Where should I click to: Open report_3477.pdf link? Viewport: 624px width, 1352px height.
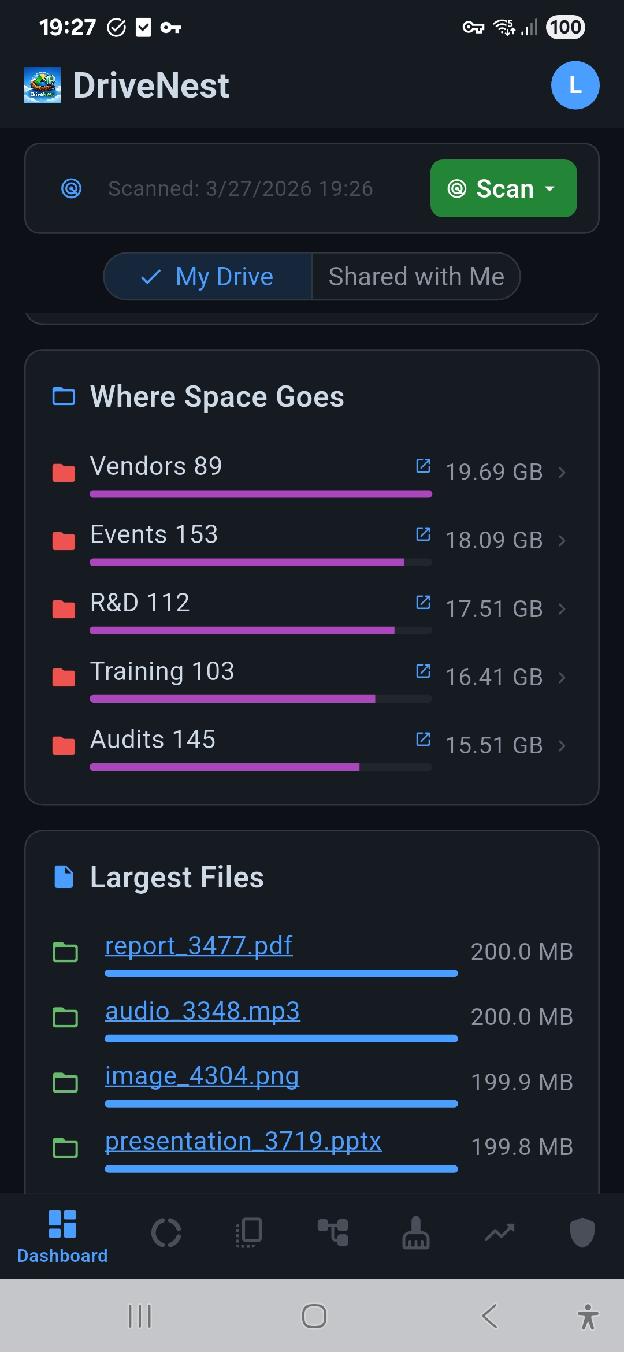coord(199,946)
